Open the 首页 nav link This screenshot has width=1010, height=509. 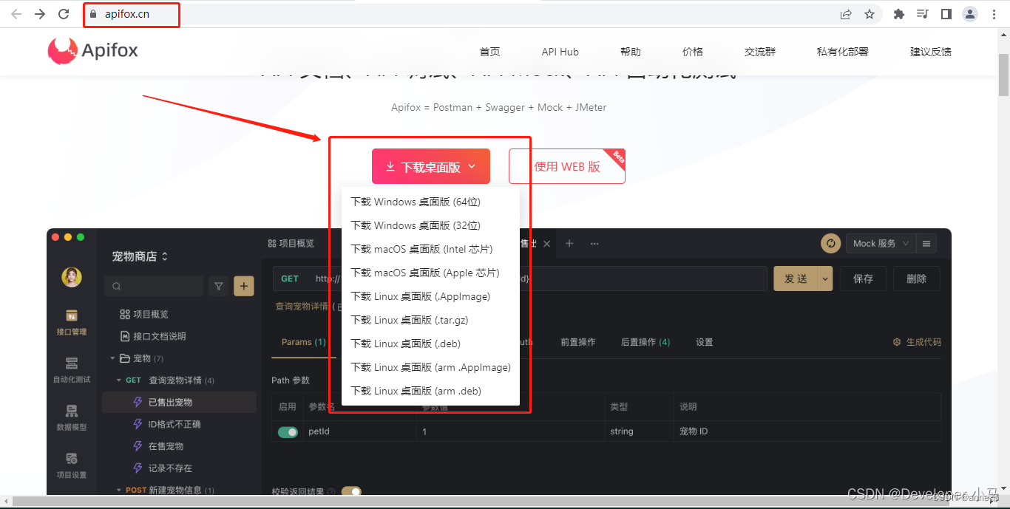click(489, 52)
